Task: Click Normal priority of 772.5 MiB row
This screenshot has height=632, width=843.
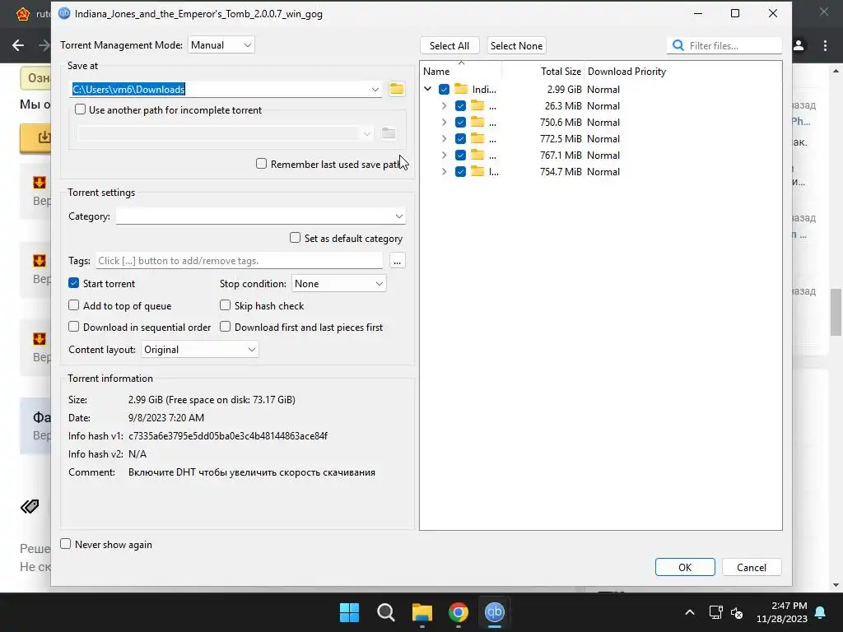Action: coord(603,138)
